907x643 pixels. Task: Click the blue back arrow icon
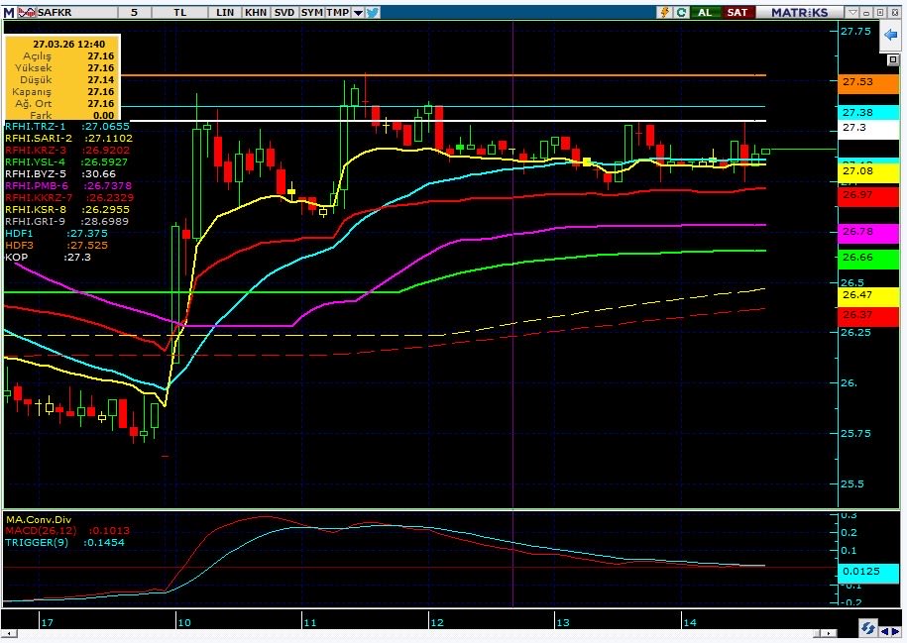890,35
